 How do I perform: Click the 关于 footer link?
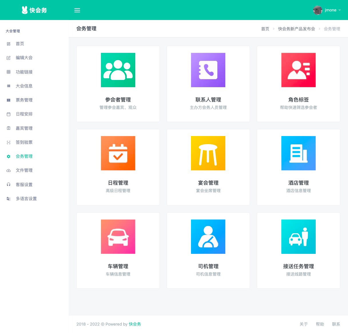[x=304, y=324]
